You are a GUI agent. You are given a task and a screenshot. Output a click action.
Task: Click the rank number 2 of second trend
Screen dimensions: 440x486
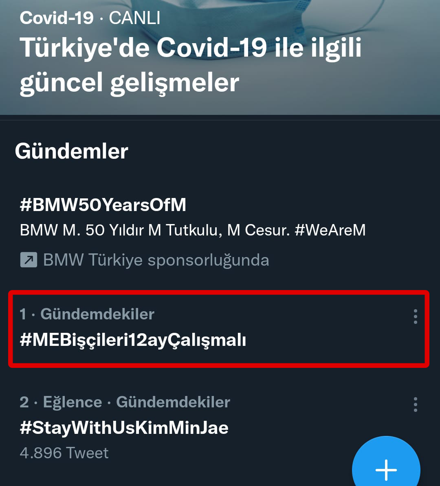click(24, 402)
